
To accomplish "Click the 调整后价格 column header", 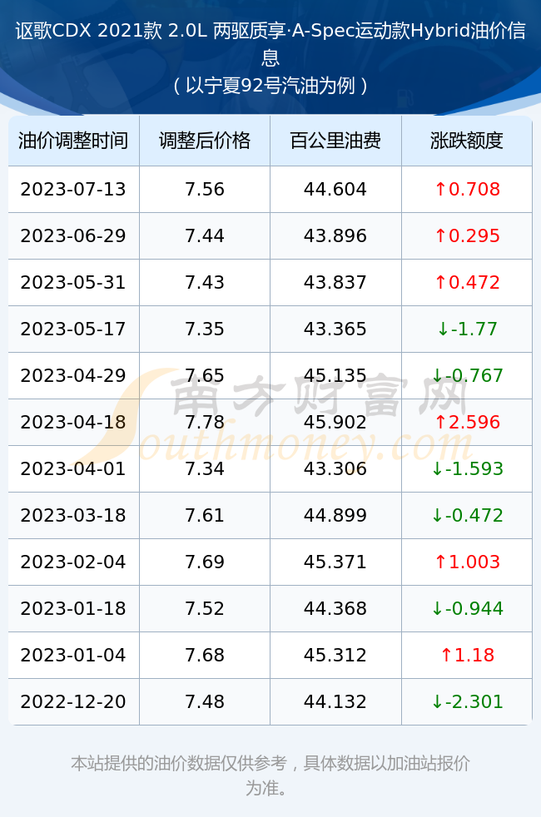I will [x=205, y=141].
